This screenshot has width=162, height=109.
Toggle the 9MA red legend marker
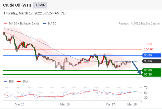coord(19,82)
